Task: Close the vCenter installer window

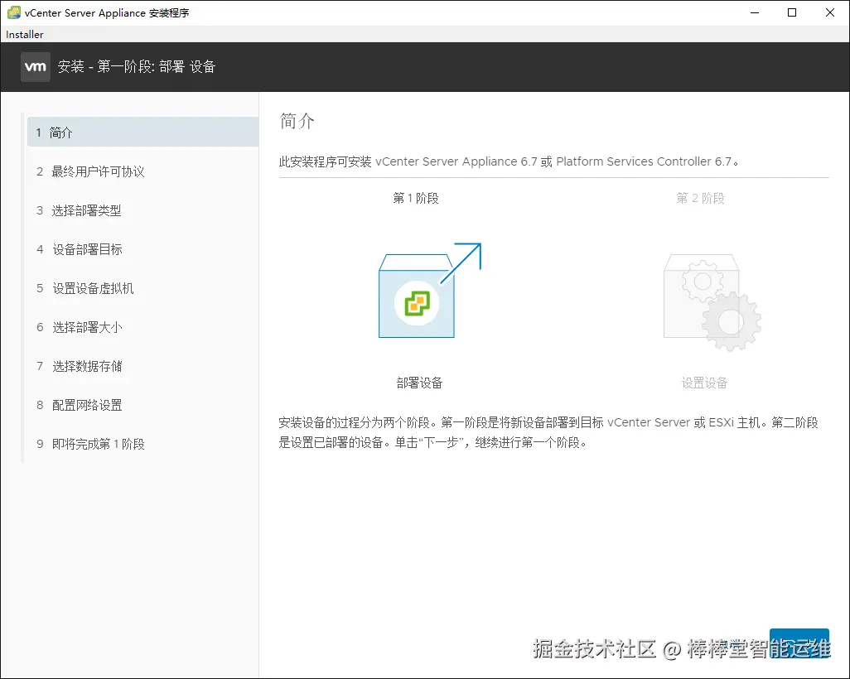Action: tap(830, 12)
